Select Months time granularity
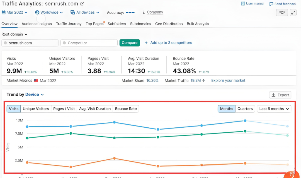 coord(227,109)
